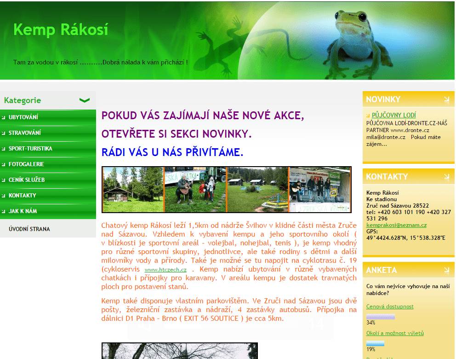
Task: Select KONTAKTY in the left menu
Action: point(22,196)
